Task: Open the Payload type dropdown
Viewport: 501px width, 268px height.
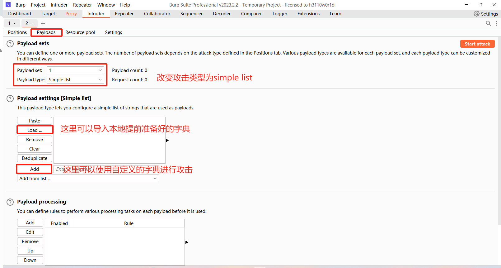Action: [x=75, y=80]
